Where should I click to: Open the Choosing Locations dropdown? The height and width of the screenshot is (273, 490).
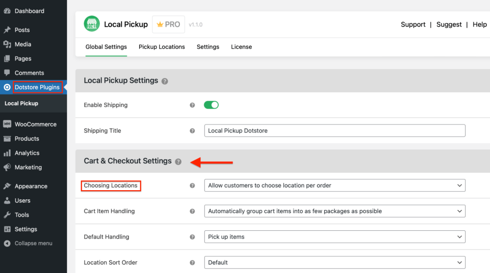(x=334, y=185)
